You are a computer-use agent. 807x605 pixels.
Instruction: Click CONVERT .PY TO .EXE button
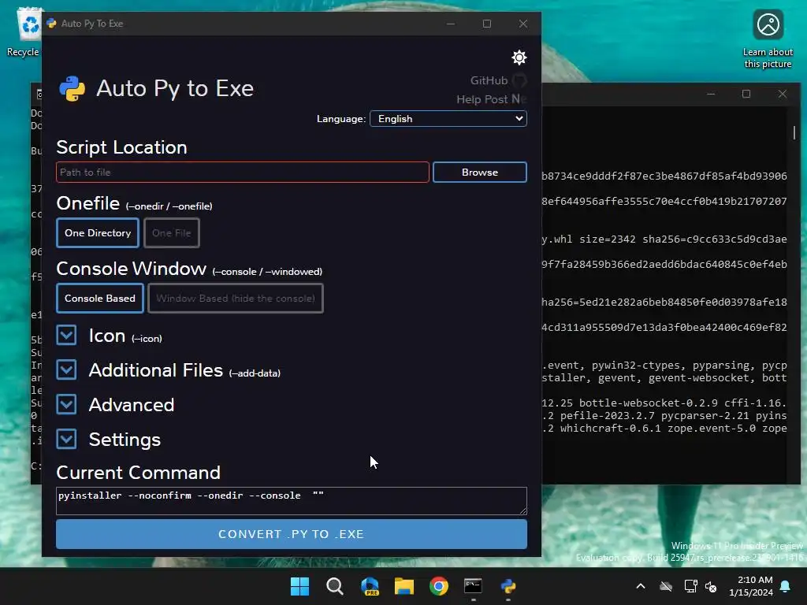pos(292,534)
